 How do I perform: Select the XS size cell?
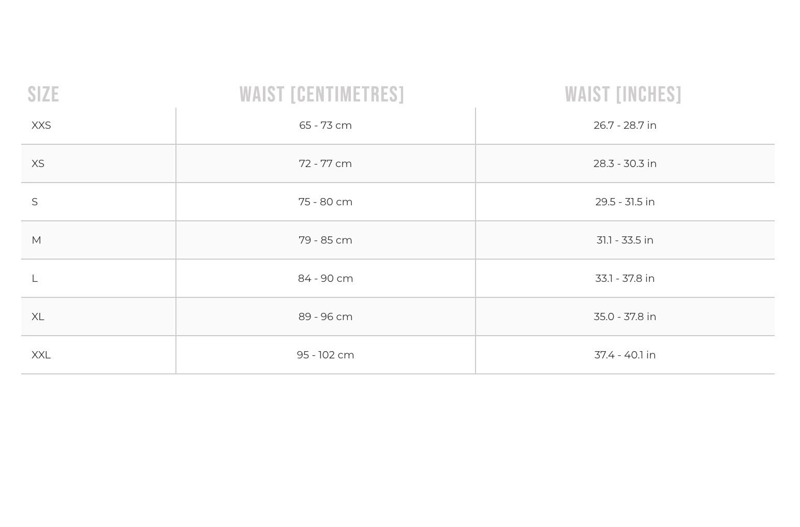[x=38, y=164]
